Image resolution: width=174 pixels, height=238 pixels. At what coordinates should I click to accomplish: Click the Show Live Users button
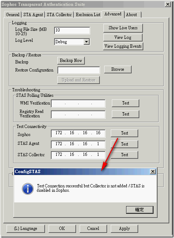(x=123, y=28)
